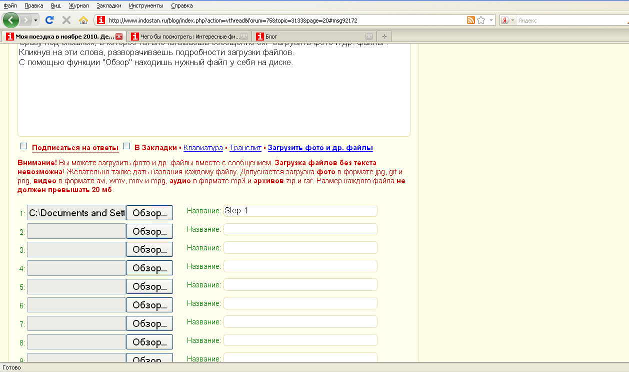Click the browser Back arrow button
Viewport: 629px width, 372px height.
coord(11,20)
